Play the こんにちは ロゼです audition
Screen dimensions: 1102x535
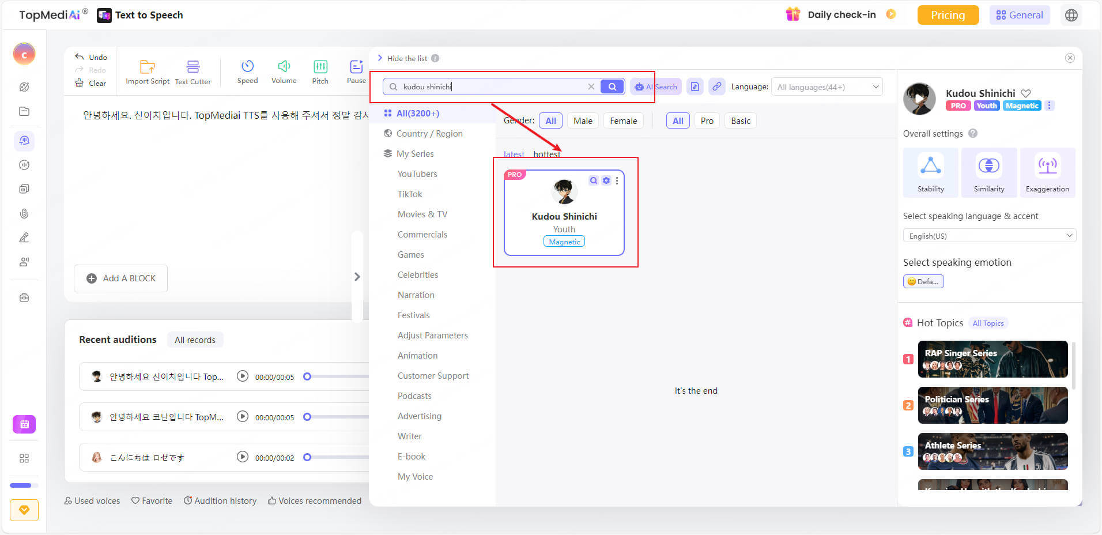[243, 457]
